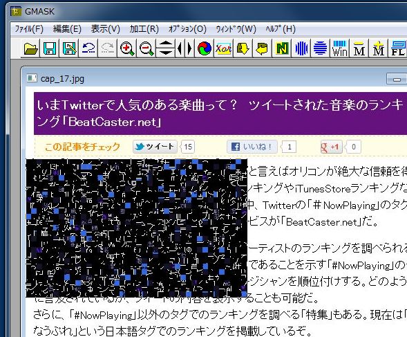Click the yellow down-arrow mask icon
This screenshot has width=407, height=337.
[243, 48]
